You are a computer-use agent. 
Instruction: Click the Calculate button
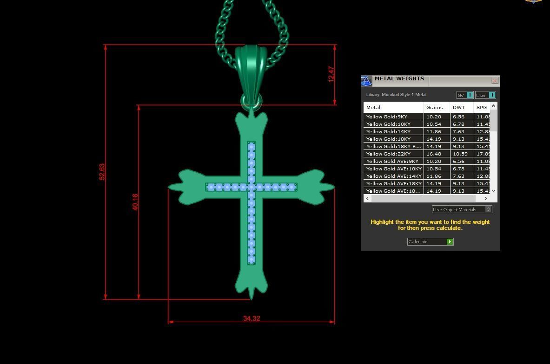click(431, 241)
